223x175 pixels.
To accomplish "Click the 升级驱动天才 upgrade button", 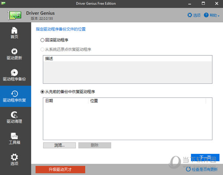I will [x=60, y=169].
